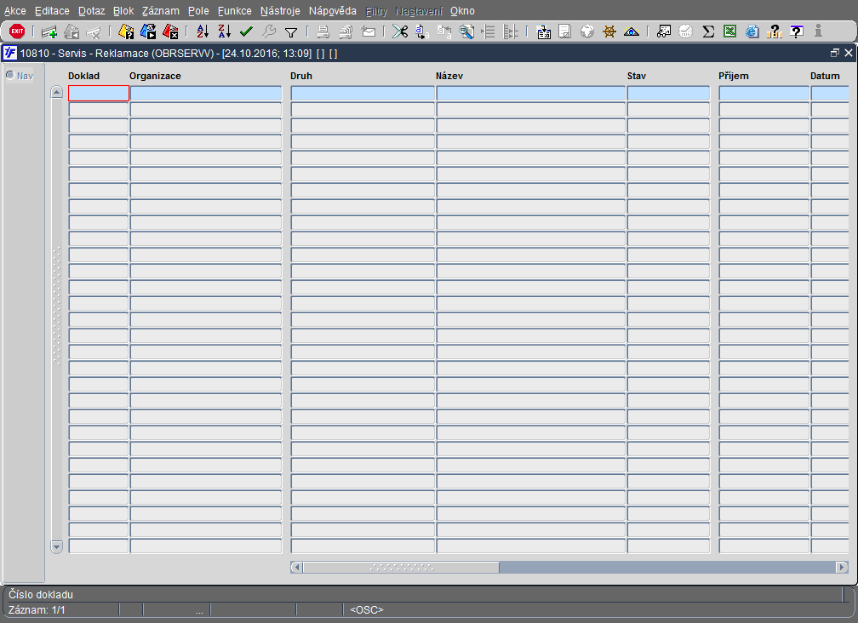Click the scissors cut icon
Viewport: 858px width, 623px height.
coord(400,31)
